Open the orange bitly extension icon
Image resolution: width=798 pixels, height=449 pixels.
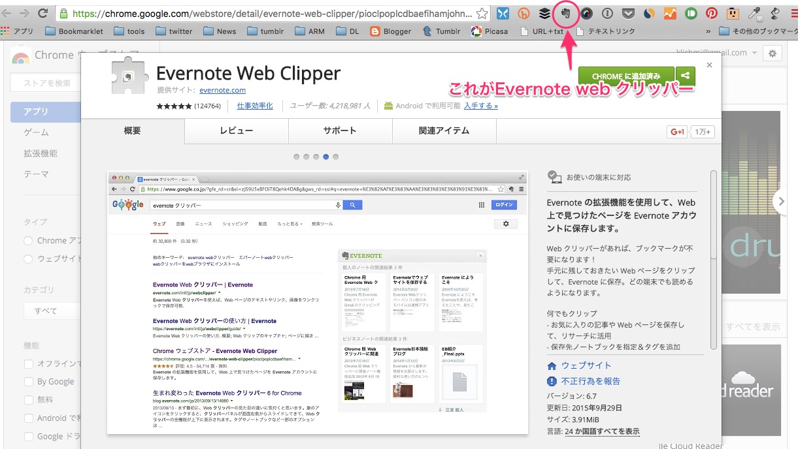pos(524,13)
